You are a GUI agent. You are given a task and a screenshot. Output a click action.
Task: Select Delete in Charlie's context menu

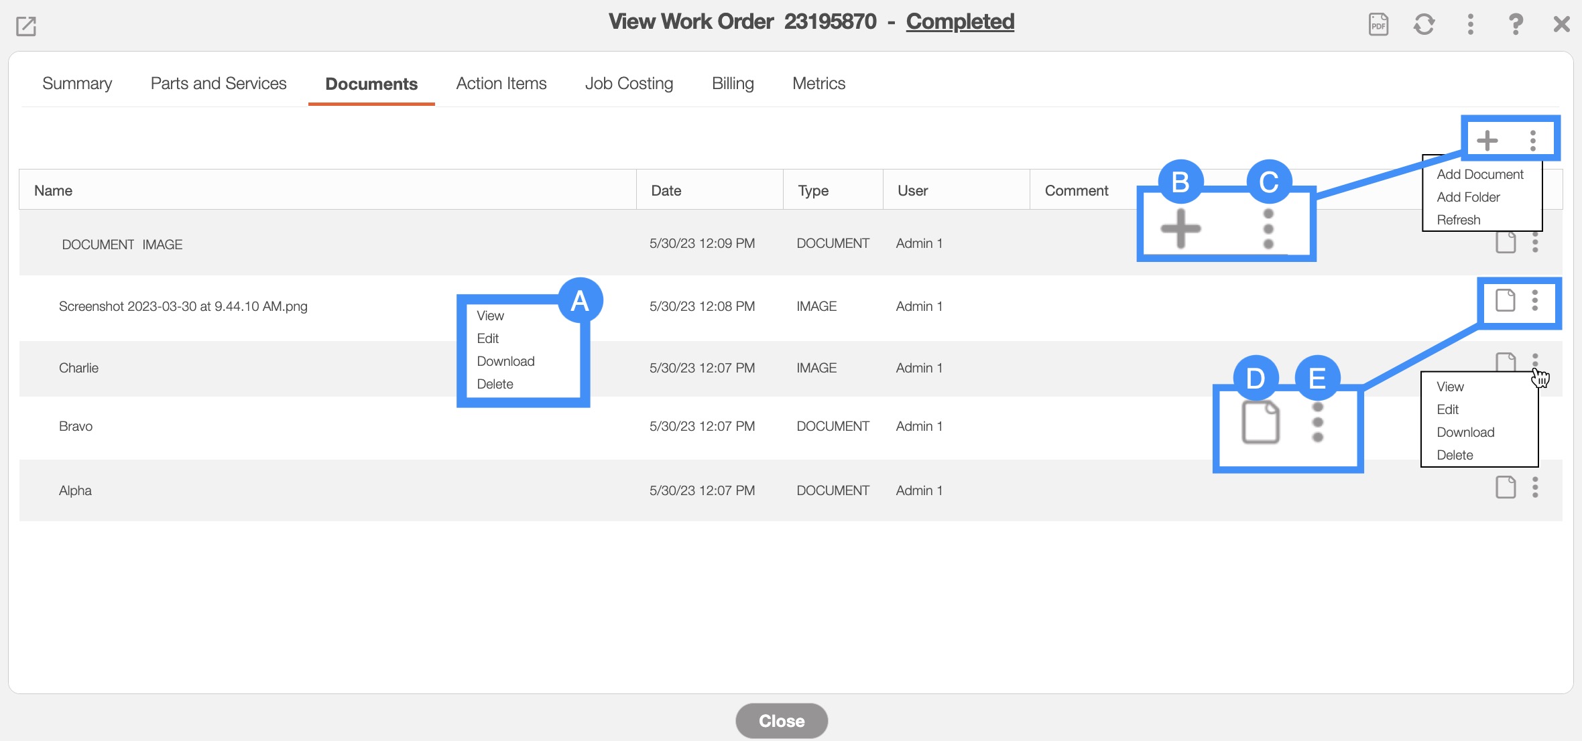(1455, 455)
